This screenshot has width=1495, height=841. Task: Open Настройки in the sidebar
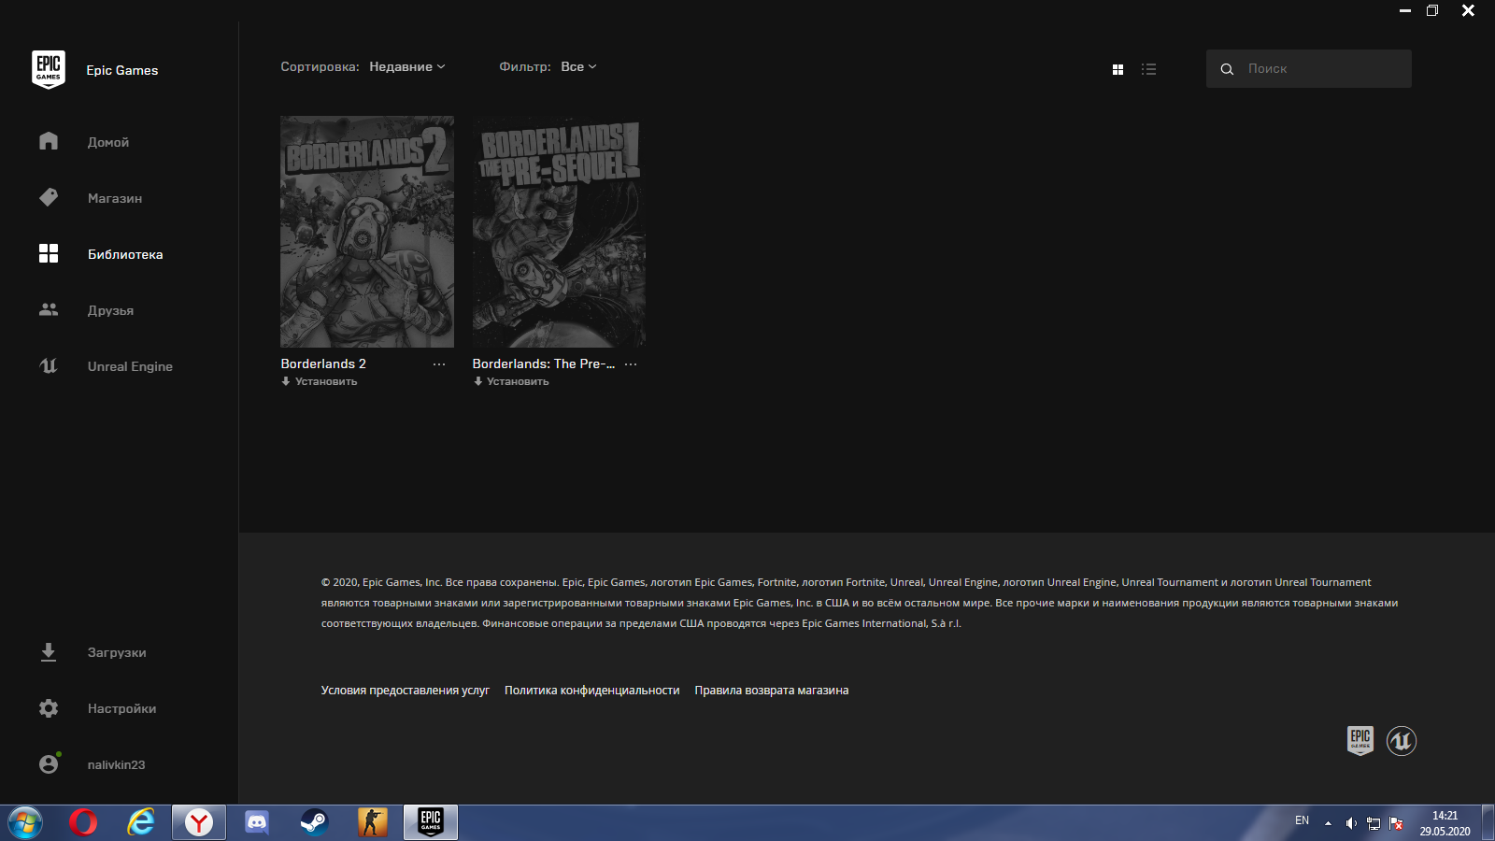[x=121, y=708]
